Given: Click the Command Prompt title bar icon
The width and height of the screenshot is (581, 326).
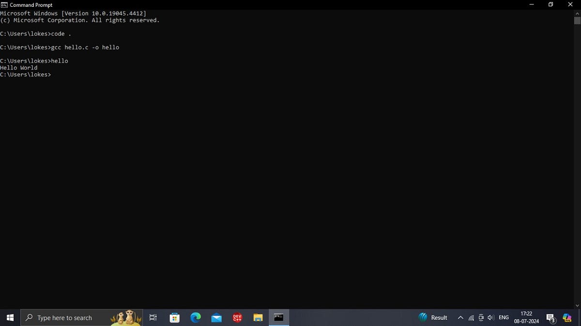Looking at the screenshot, I should tap(5, 5).
